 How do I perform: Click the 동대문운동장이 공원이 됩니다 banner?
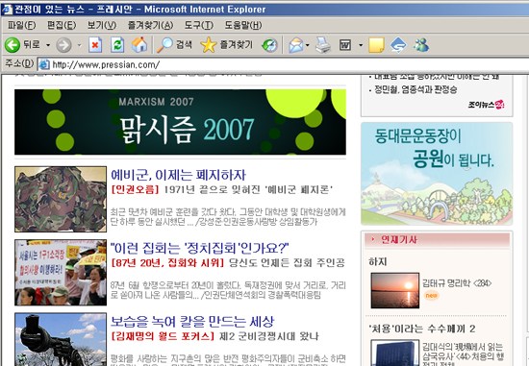click(x=437, y=174)
